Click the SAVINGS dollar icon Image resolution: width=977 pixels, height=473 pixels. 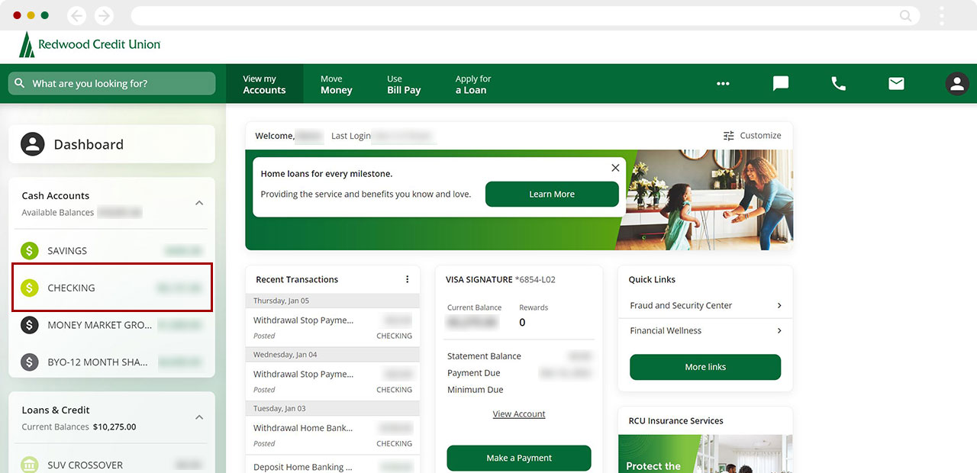30,250
